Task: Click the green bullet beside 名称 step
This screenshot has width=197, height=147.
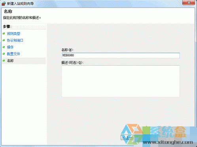Action: coord(4,60)
